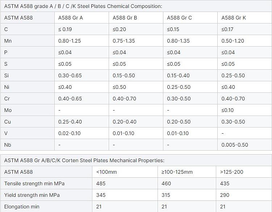Click the ≥100-125mm thickness column header
The width and height of the screenshot is (272, 212).
tap(177, 172)
